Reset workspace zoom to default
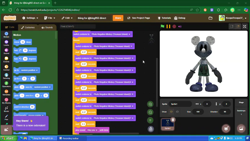This screenshot has height=141, width=250. (x=150, y=120)
